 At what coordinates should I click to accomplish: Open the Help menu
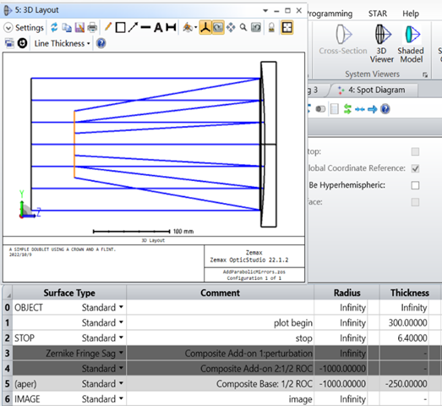411,14
